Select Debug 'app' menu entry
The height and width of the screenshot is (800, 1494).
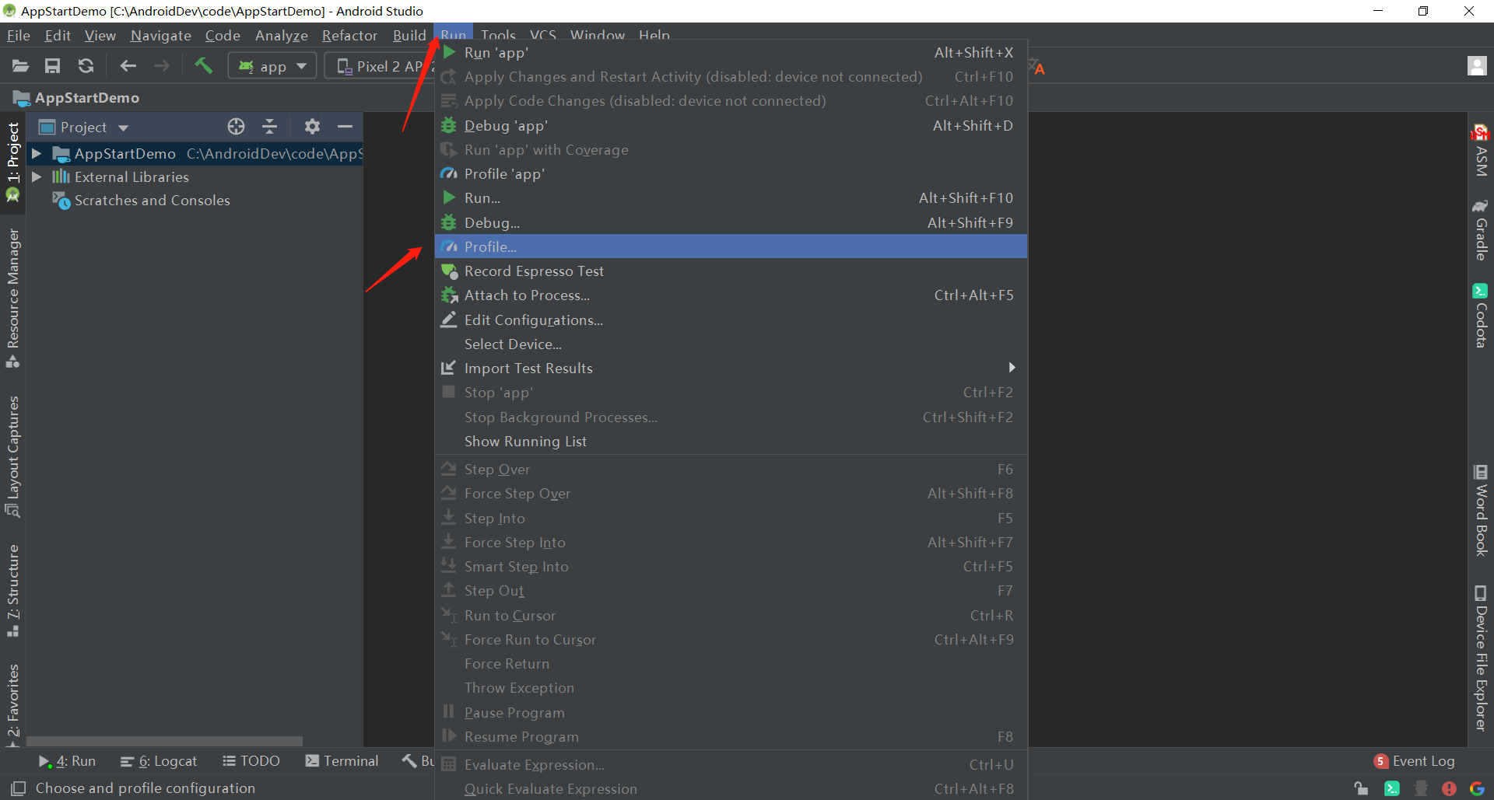click(x=731, y=126)
